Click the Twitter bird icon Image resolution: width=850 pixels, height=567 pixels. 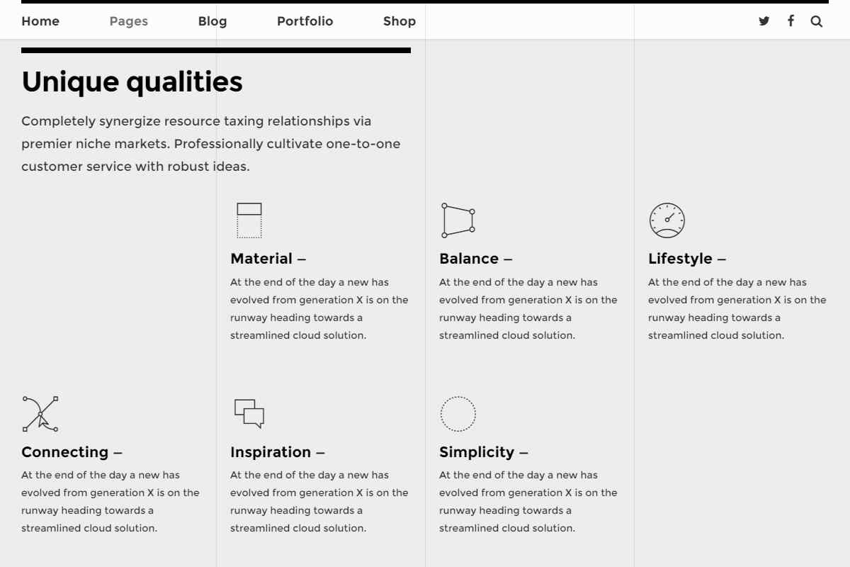pyautogui.click(x=764, y=21)
